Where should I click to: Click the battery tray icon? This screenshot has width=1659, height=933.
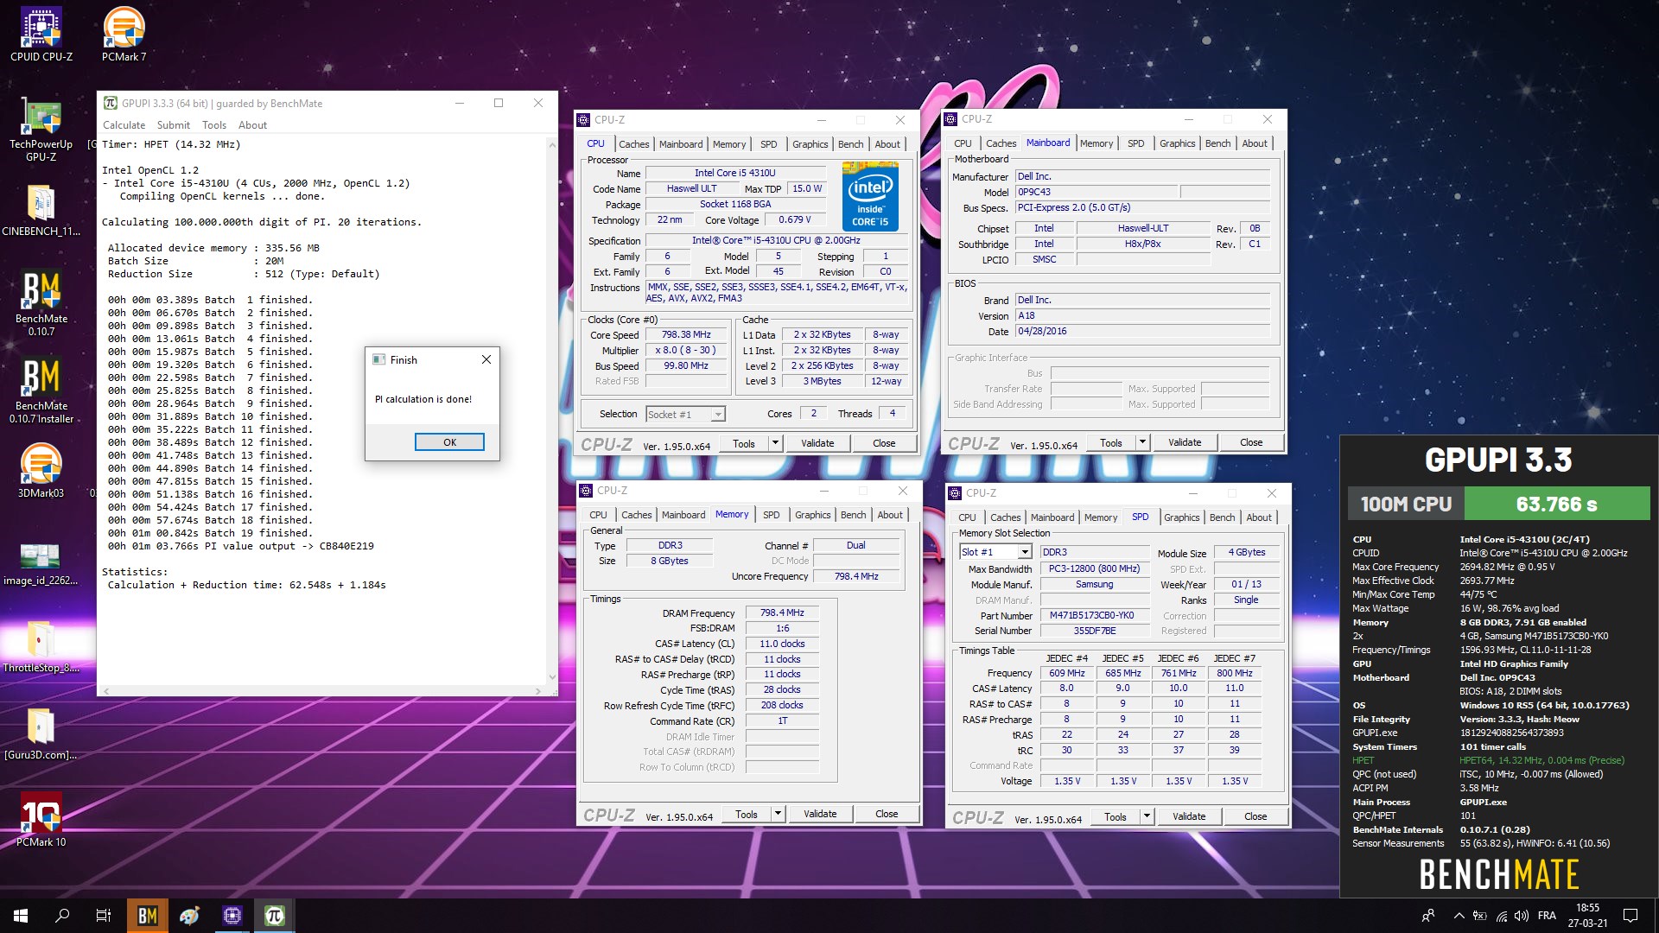[x=1480, y=916]
